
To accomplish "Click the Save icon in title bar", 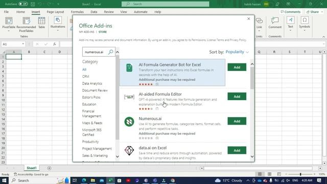I will coord(33,4).
